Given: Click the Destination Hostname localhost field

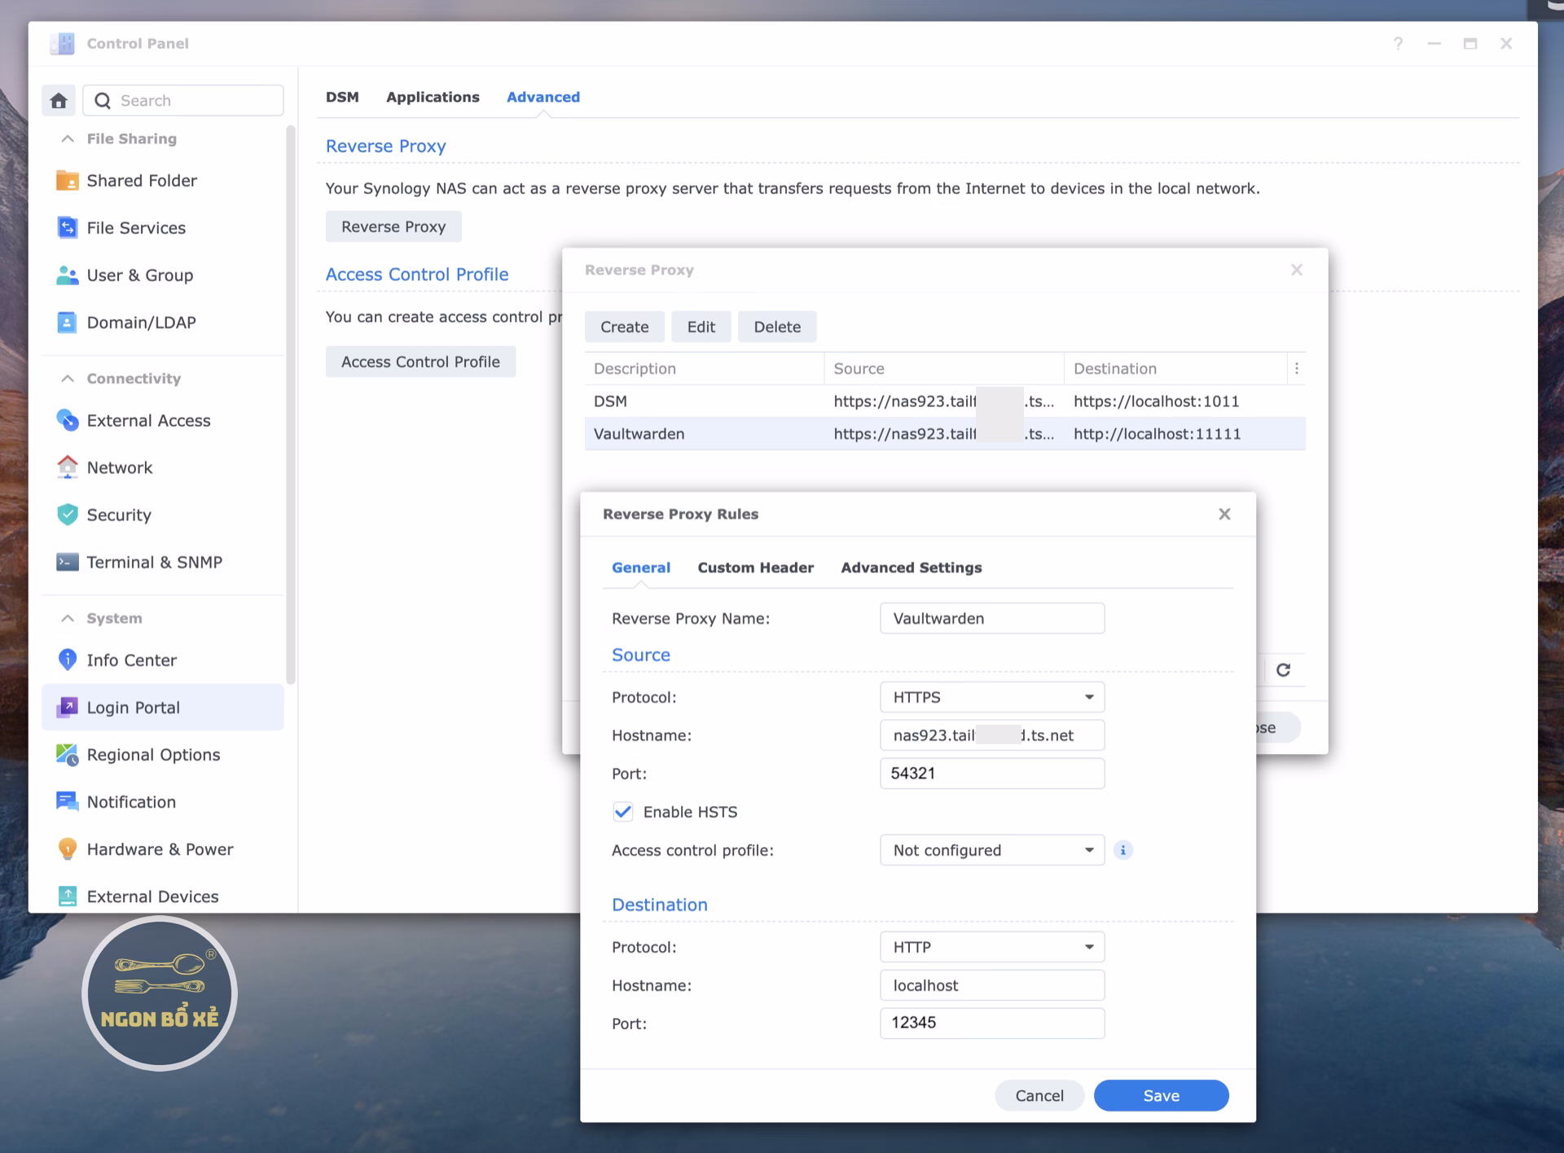Looking at the screenshot, I should pyautogui.click(x=992, y=985).
